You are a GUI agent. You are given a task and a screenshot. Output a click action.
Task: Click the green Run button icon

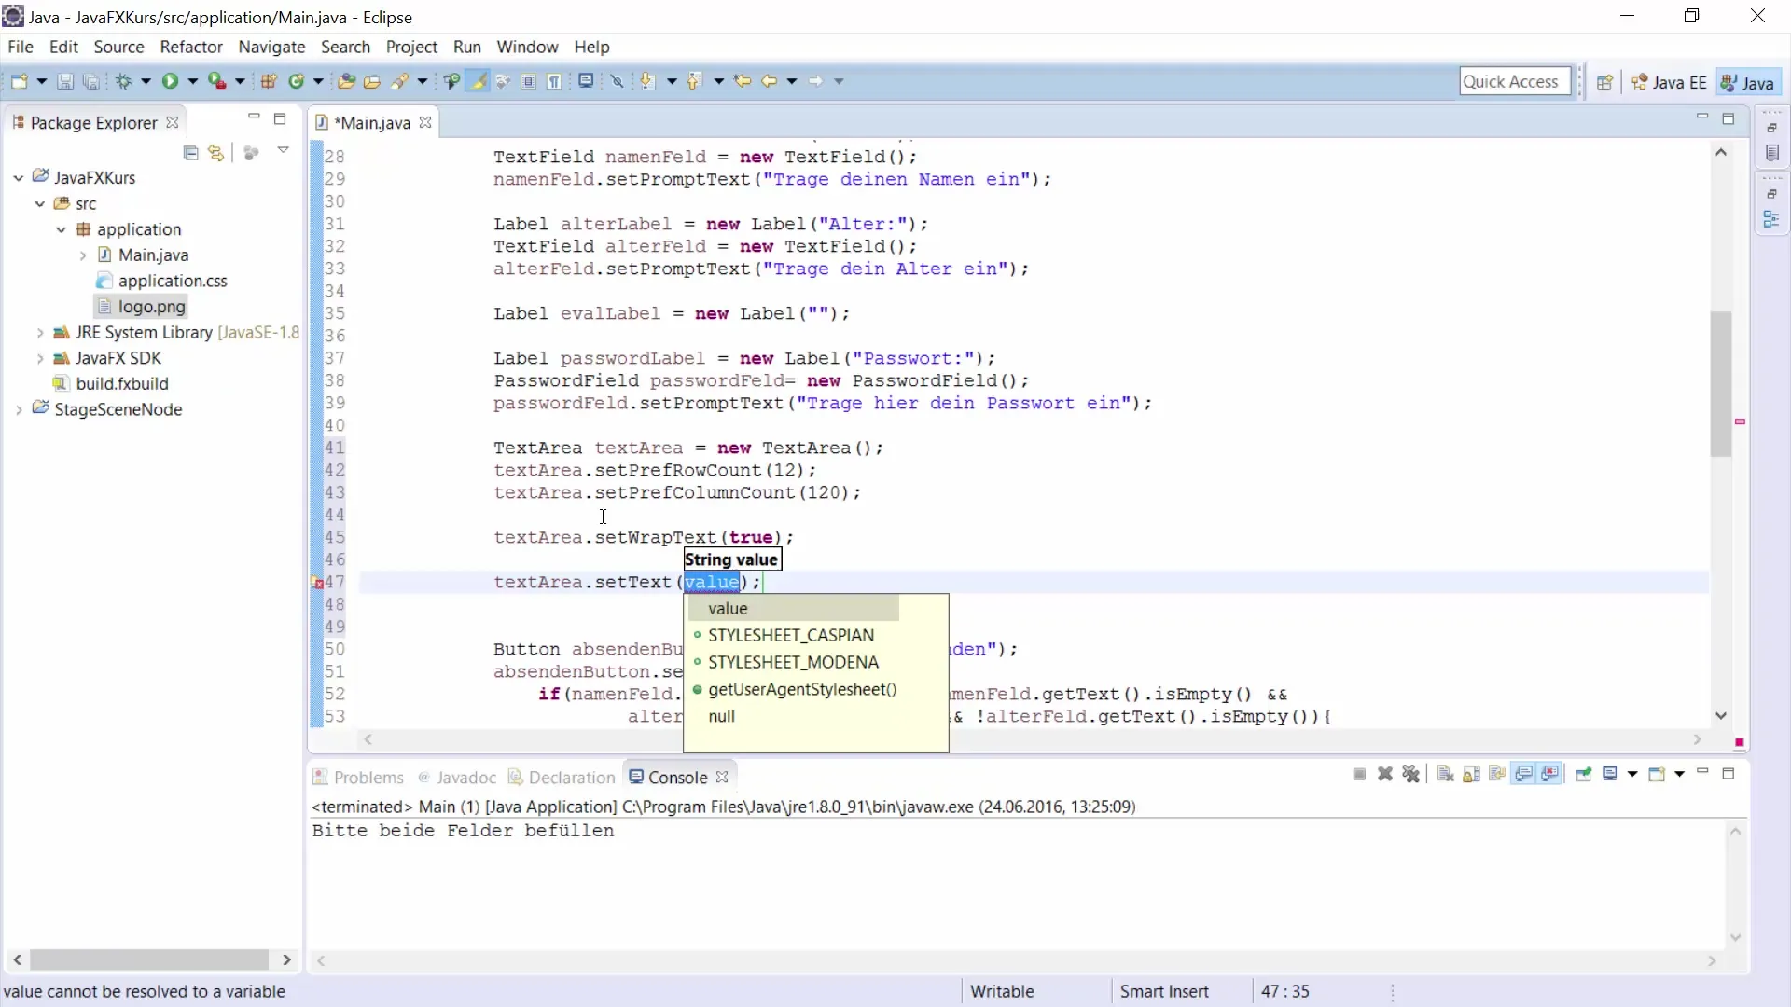click(170, 81)
